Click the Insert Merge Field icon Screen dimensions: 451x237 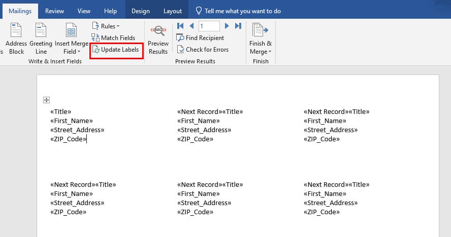[x=71, y=30]
